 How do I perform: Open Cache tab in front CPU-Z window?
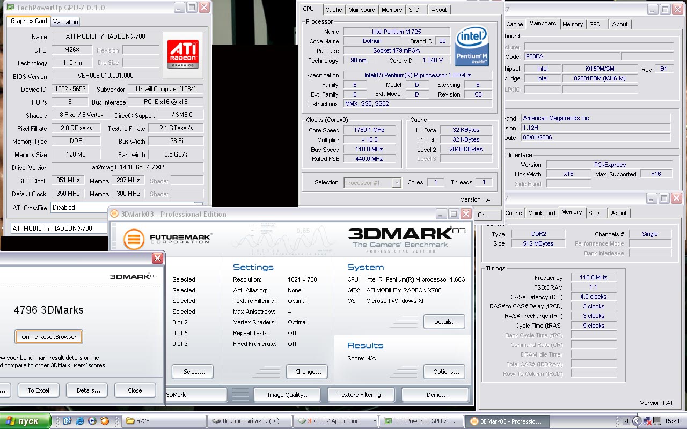pos(333,10)
